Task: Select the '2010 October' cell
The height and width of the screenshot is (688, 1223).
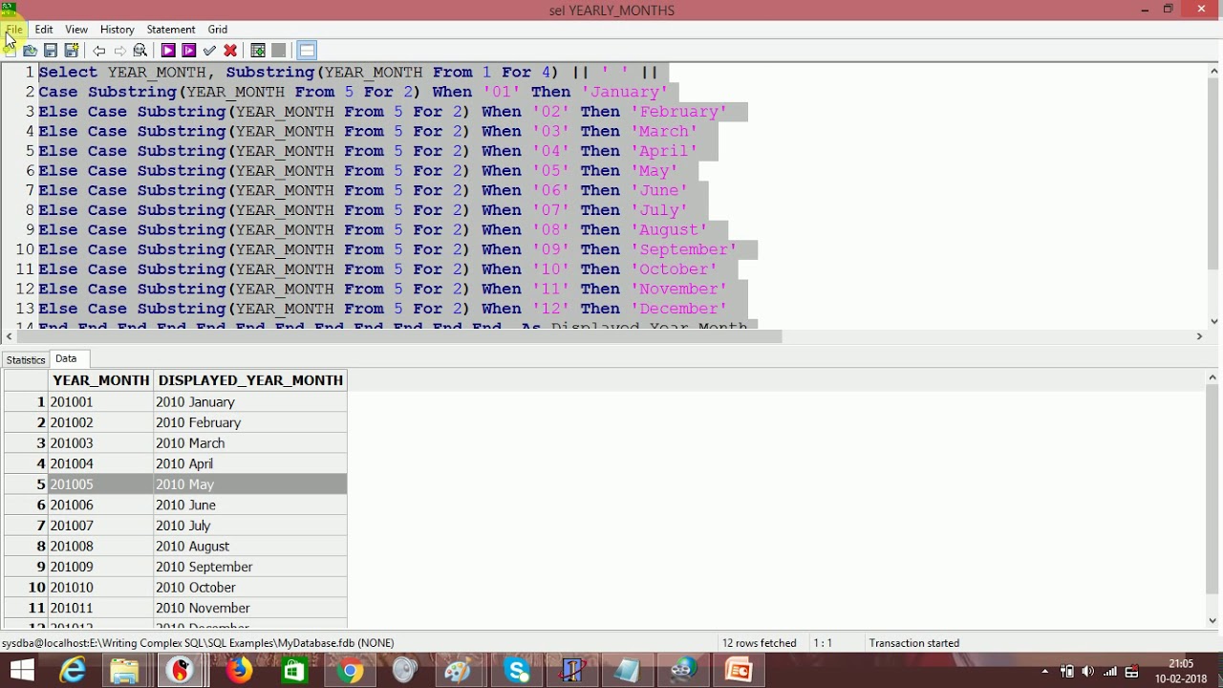Action: (250, 588)
